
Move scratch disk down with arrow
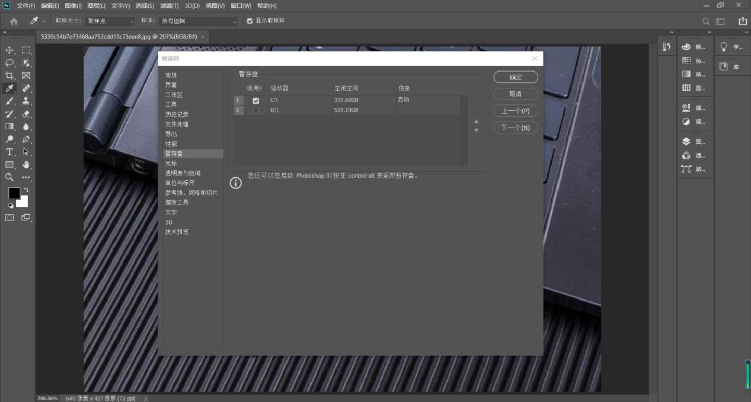[476, 130]
